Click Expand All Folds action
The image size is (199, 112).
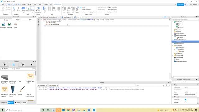[x=112, y=10]
